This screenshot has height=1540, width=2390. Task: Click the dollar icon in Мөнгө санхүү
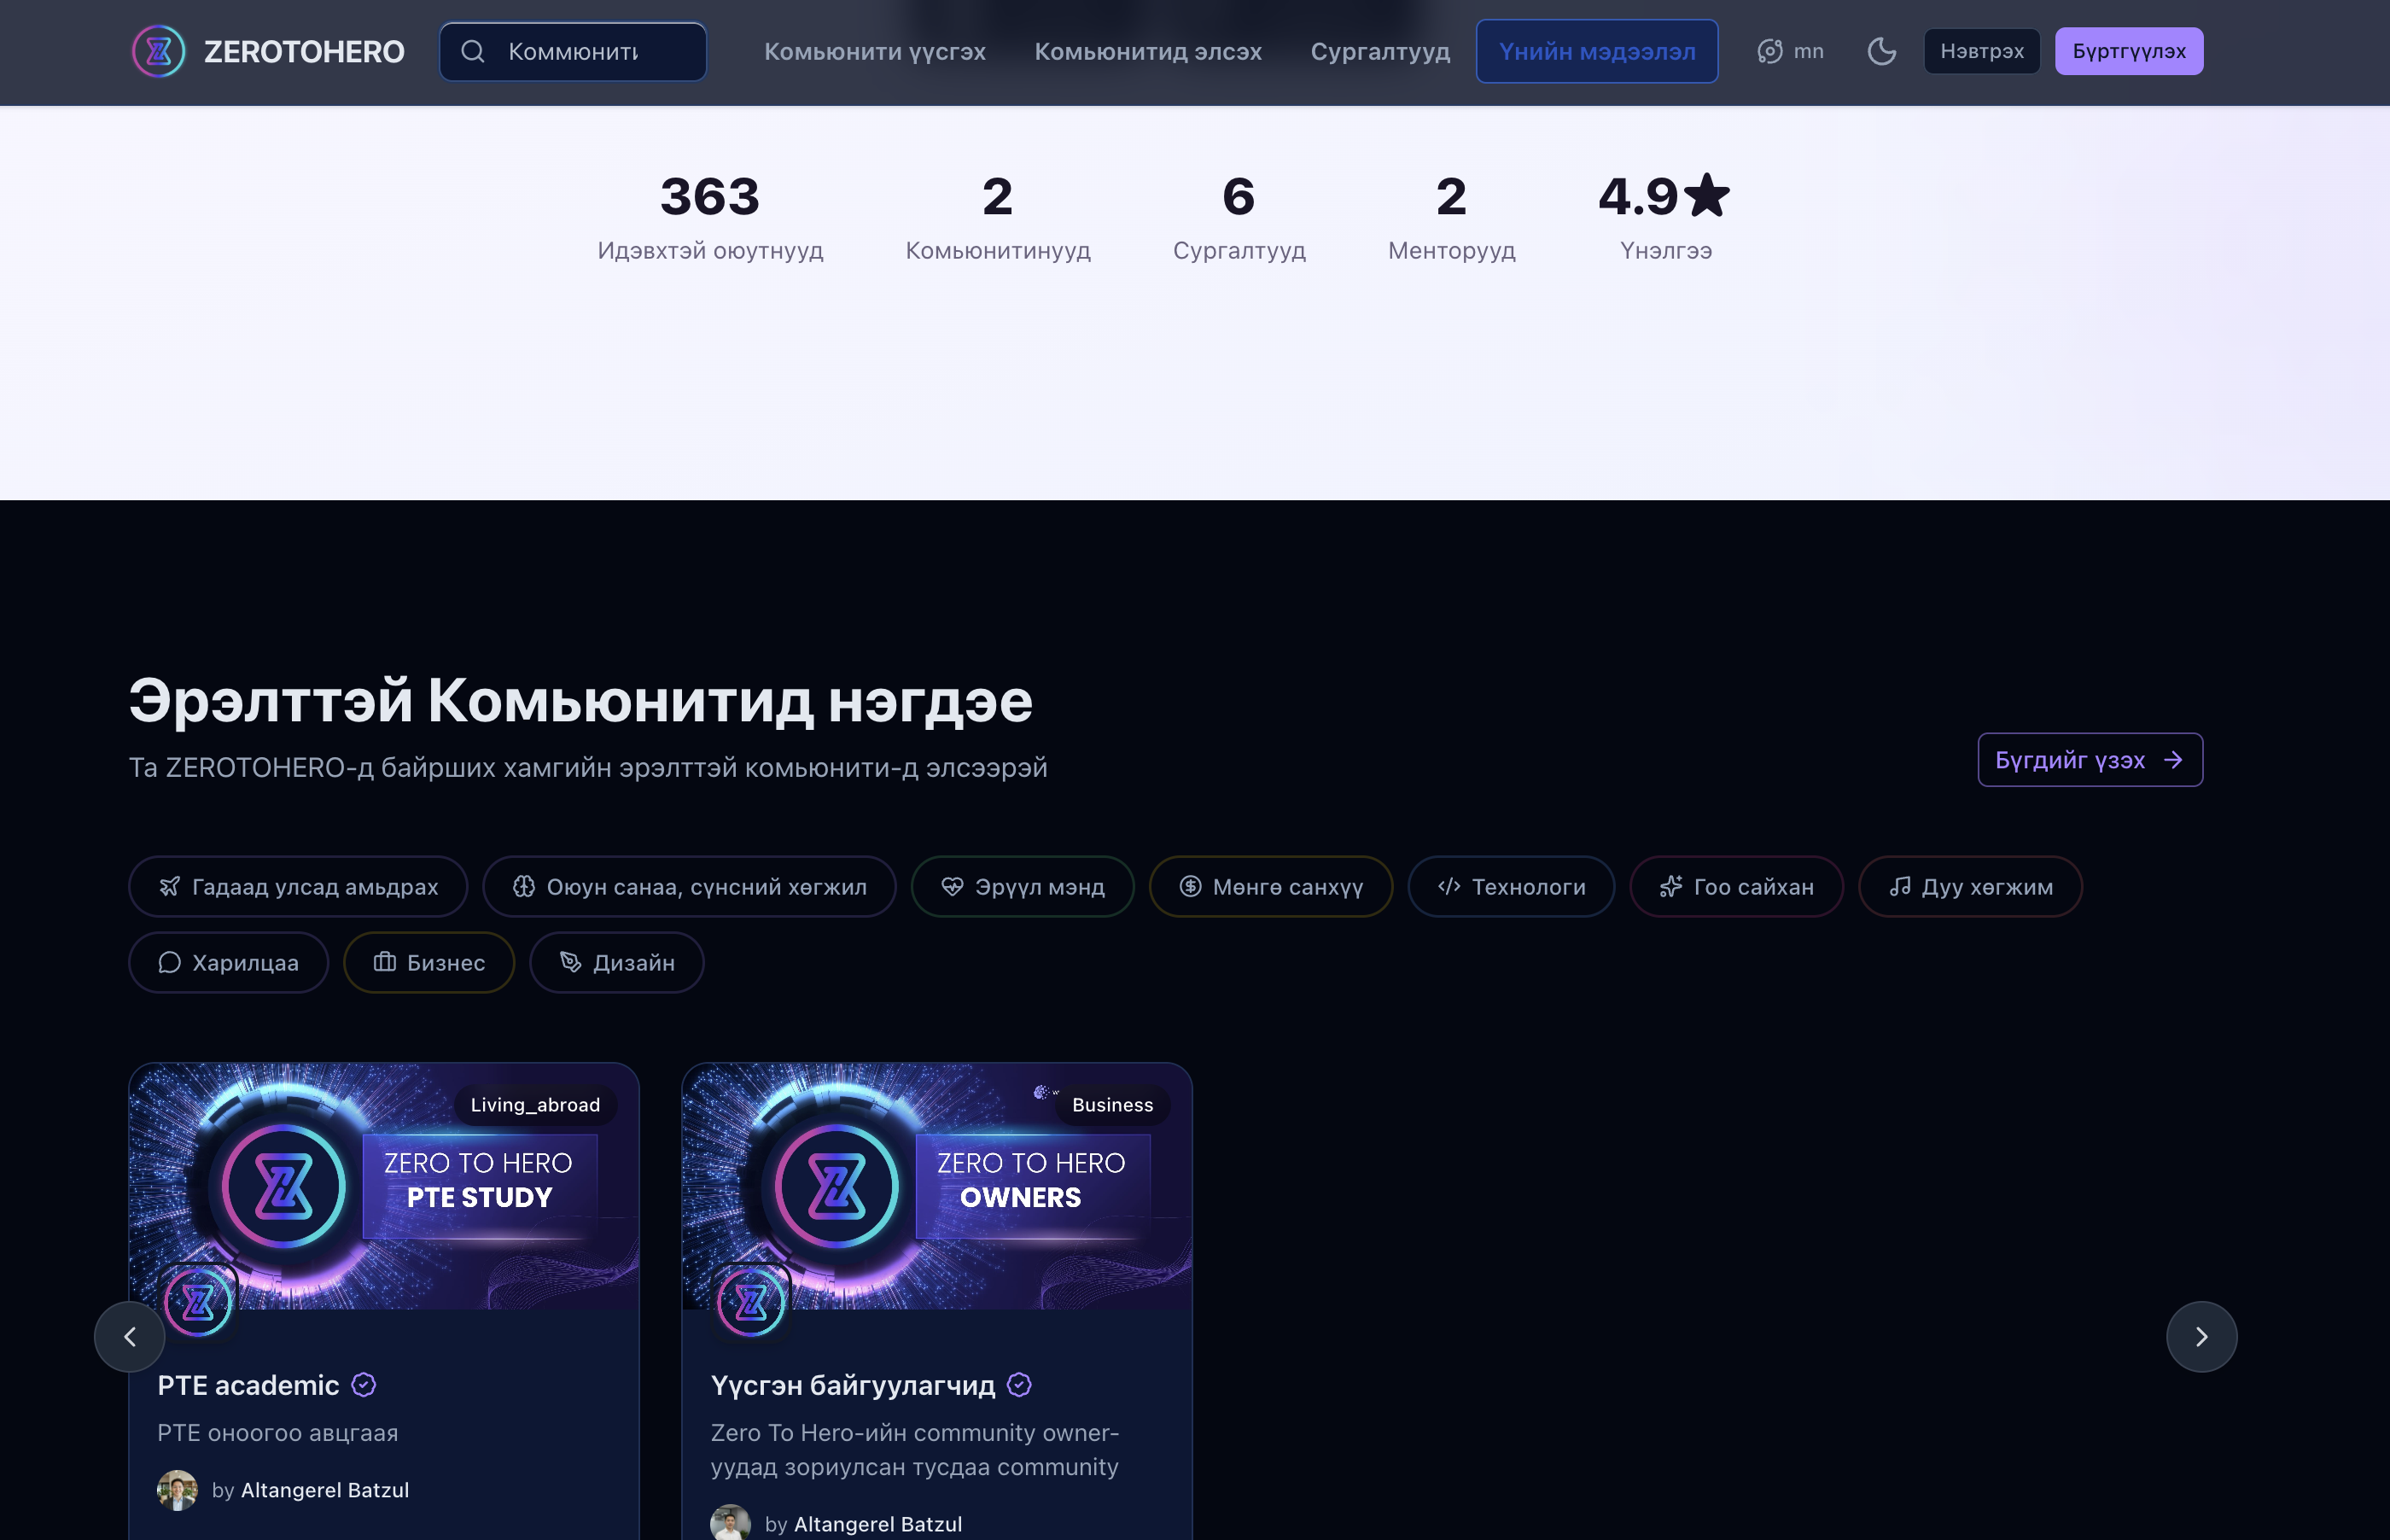(x=1190, y=886)
